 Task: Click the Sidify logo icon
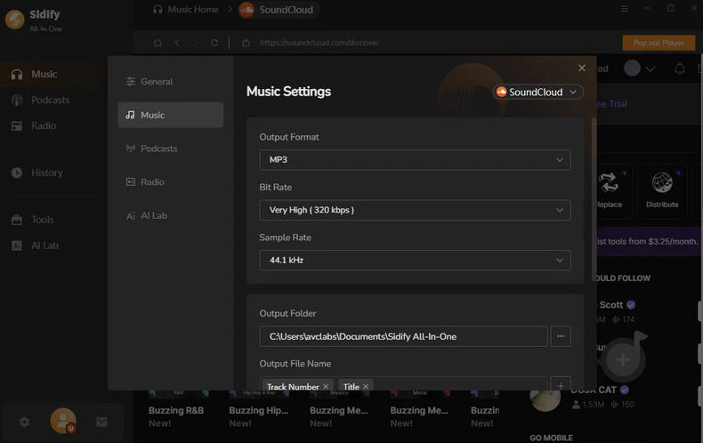15,20
